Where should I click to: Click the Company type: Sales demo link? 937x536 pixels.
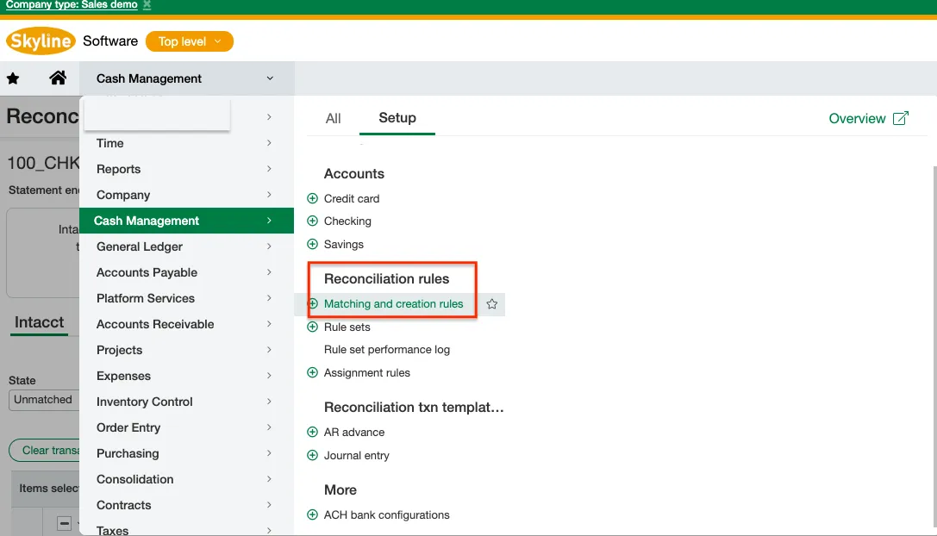(x=72, y=5)
